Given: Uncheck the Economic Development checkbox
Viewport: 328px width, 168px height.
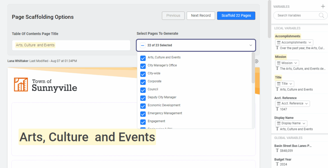Looking at the screenshot, I should 143,106.
